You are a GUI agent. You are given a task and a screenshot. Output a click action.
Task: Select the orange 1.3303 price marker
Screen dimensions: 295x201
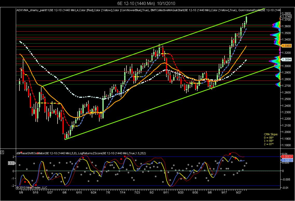tap(286, 46)
